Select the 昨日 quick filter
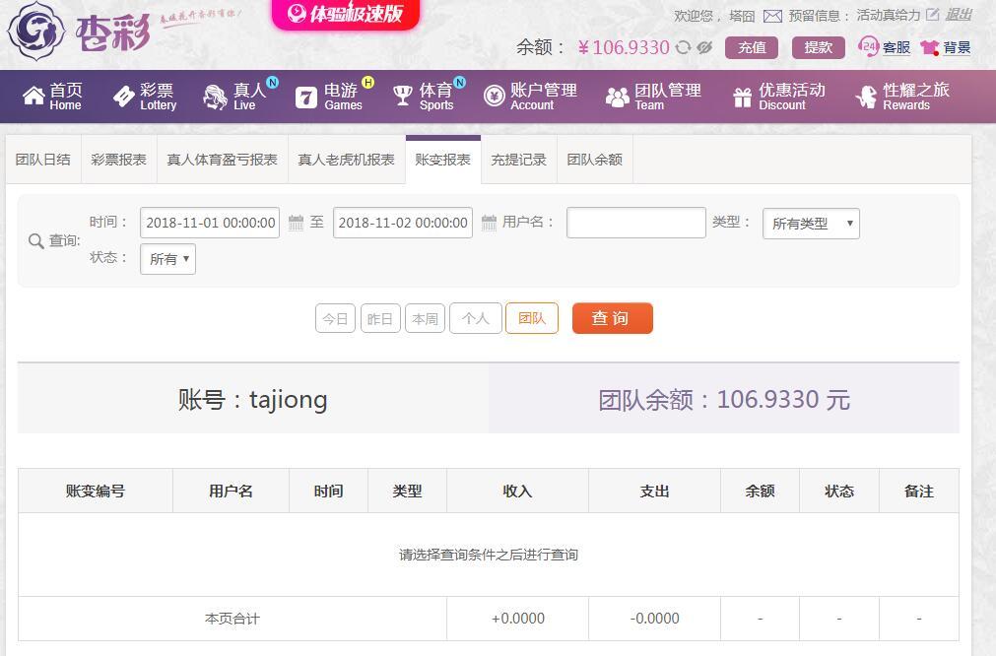The width and height of the screenshot is (996, 656). pos(380,318)
